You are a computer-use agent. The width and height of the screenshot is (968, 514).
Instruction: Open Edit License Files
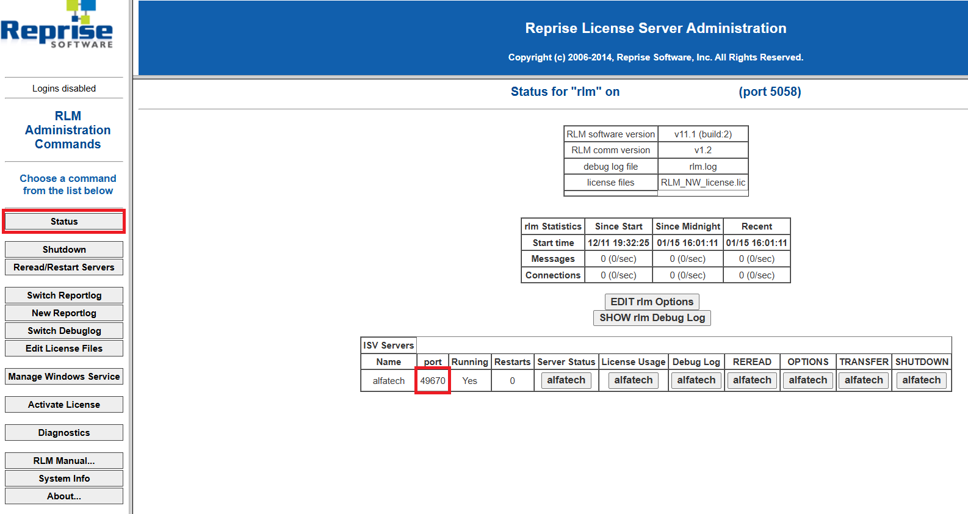[64, 349]
